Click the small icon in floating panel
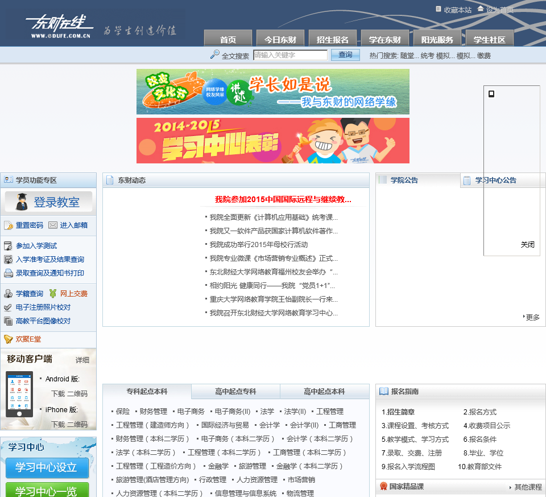 [491, 94]
